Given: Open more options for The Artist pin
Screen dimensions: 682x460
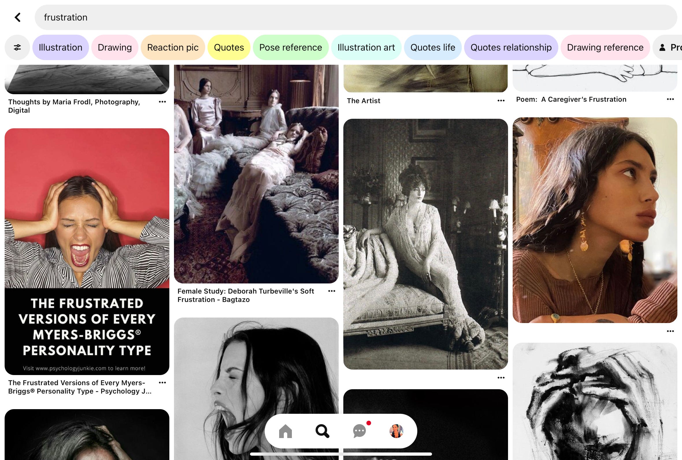Looking at the screenshot, I should click(x=501, y=101).
